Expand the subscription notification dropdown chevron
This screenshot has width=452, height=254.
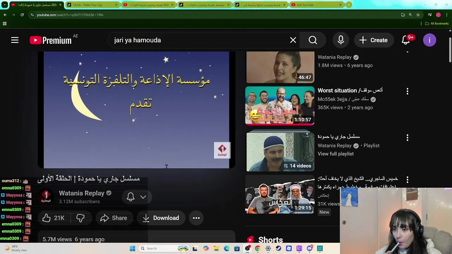[143, 197]
